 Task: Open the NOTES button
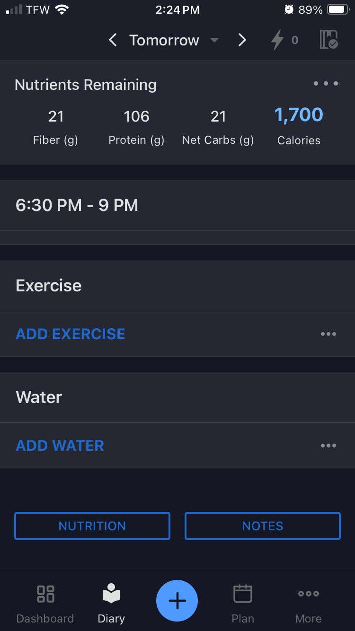tap(263, 526)
